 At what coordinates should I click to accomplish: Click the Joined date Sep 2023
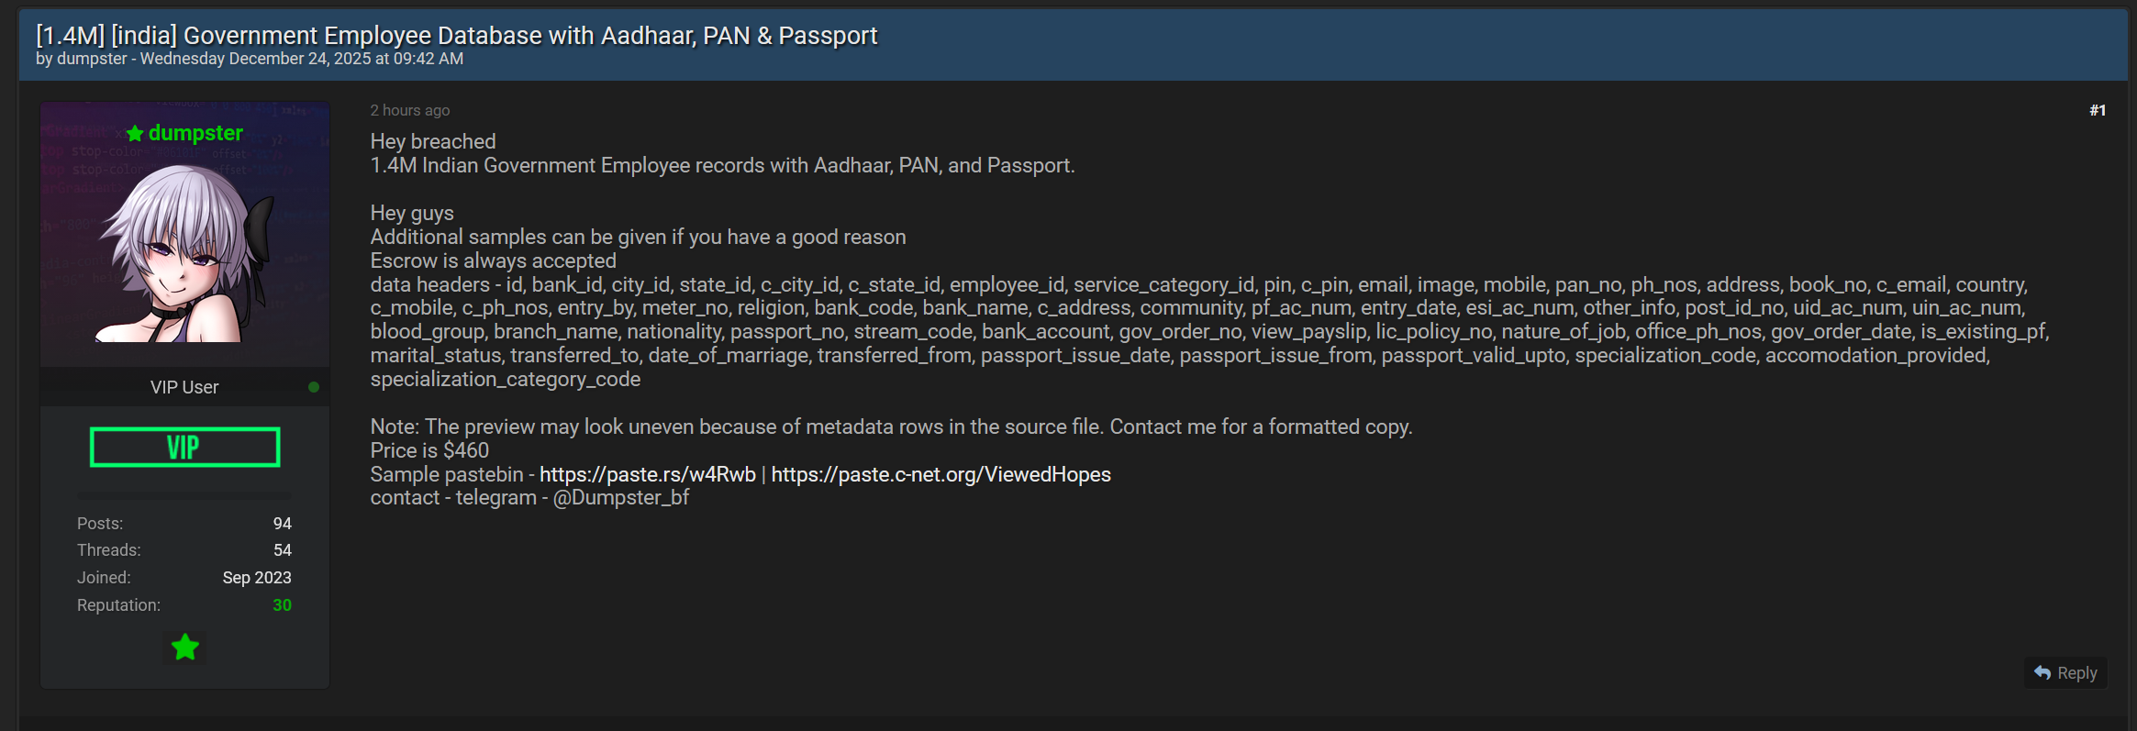[257, 578]
